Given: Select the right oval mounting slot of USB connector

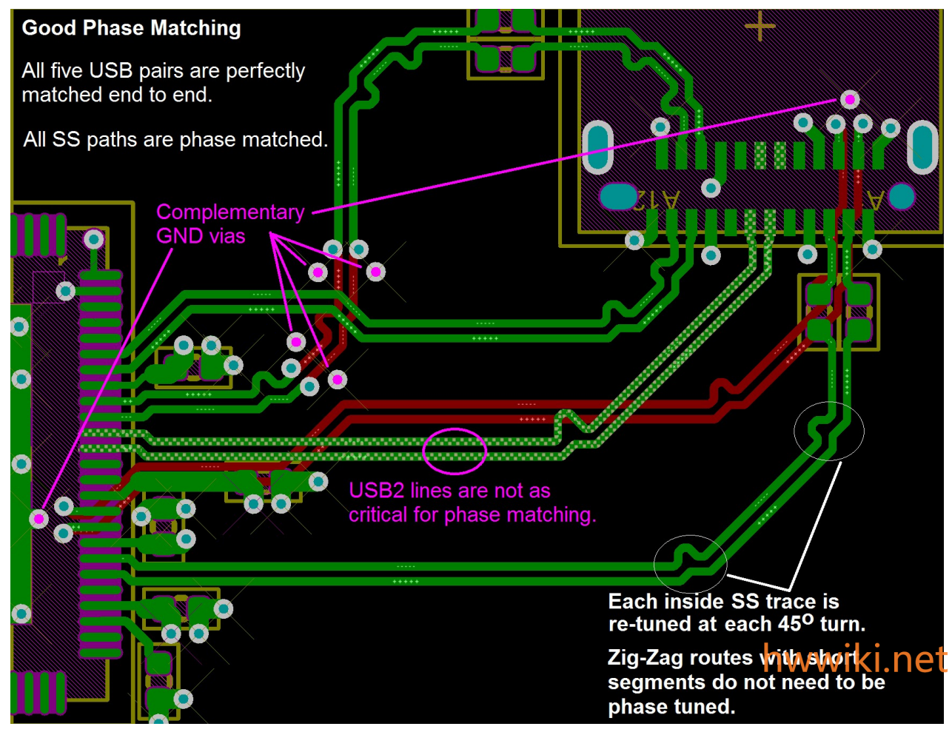Looking at the screenshot, I should 922,147.
